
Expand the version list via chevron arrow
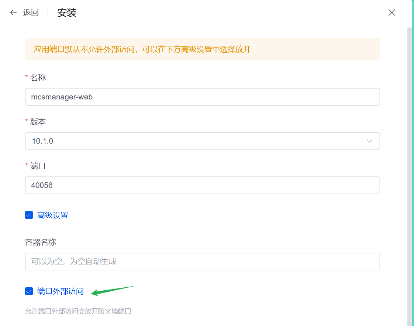click(x=369, y=141)
